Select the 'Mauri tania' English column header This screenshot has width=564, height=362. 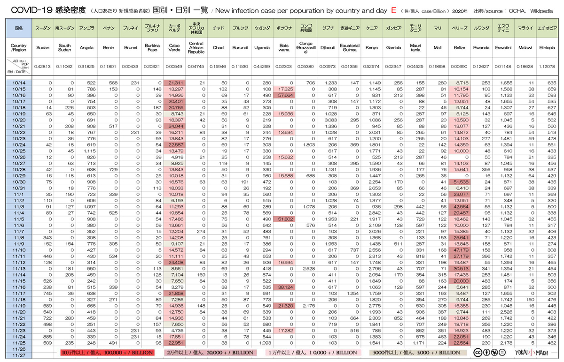click(415, 48)
